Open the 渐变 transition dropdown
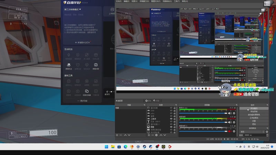The width and height of the screenshot is (276, 155). coord(252,132)
